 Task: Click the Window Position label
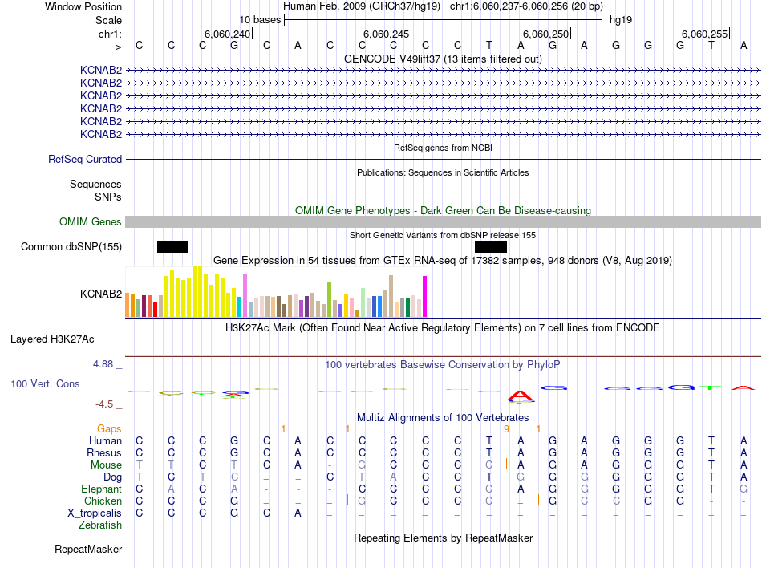pyautogui.click(x=83, y=6)
